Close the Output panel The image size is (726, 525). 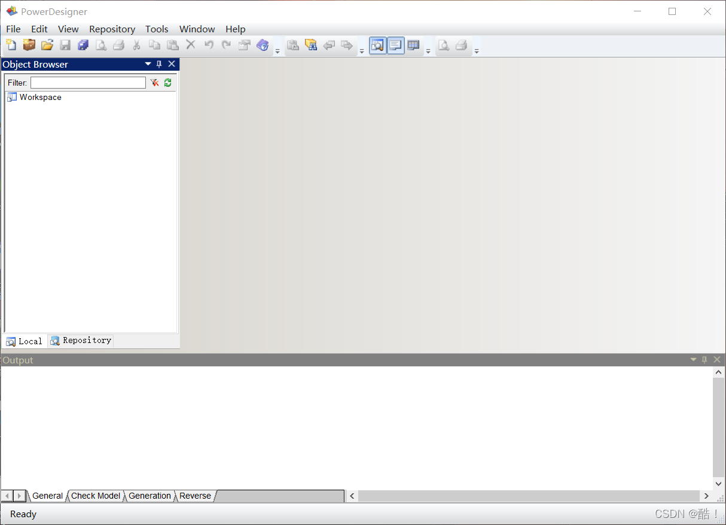click(717, 360)
